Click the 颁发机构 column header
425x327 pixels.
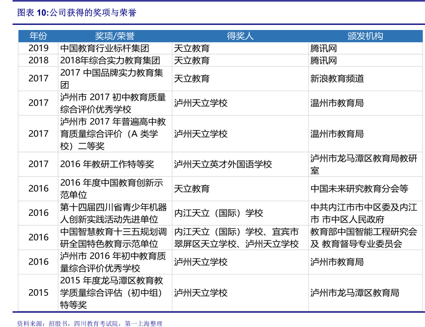365,36
